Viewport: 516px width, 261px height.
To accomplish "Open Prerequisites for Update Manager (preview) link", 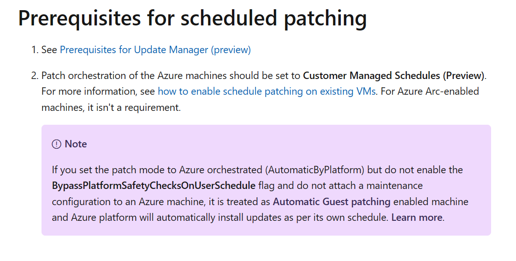I will 155,50.
